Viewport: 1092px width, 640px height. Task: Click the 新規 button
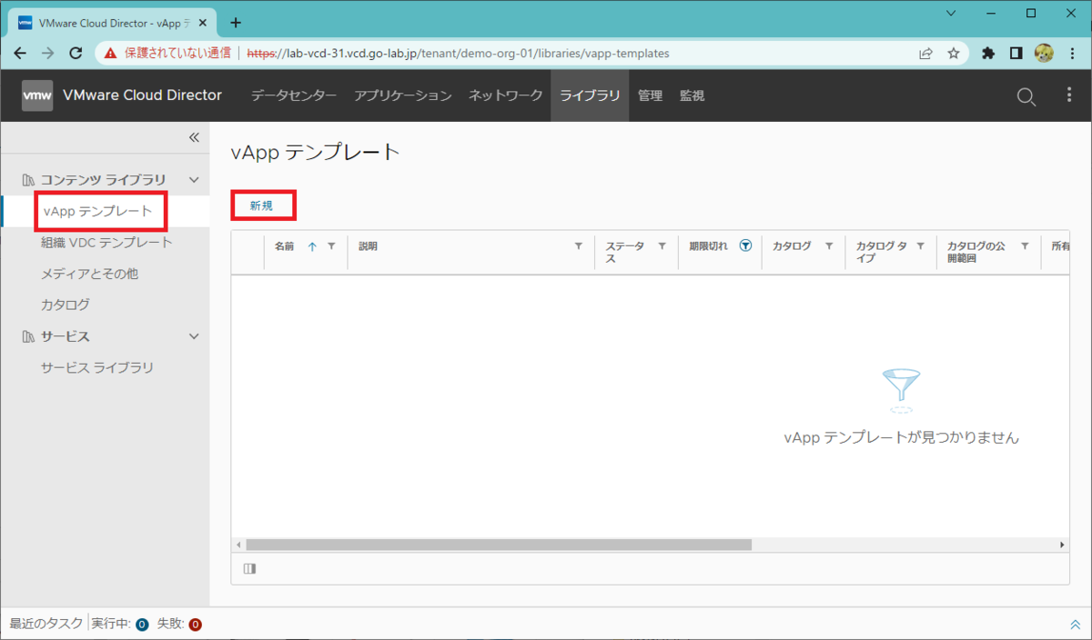click(262, 206)
